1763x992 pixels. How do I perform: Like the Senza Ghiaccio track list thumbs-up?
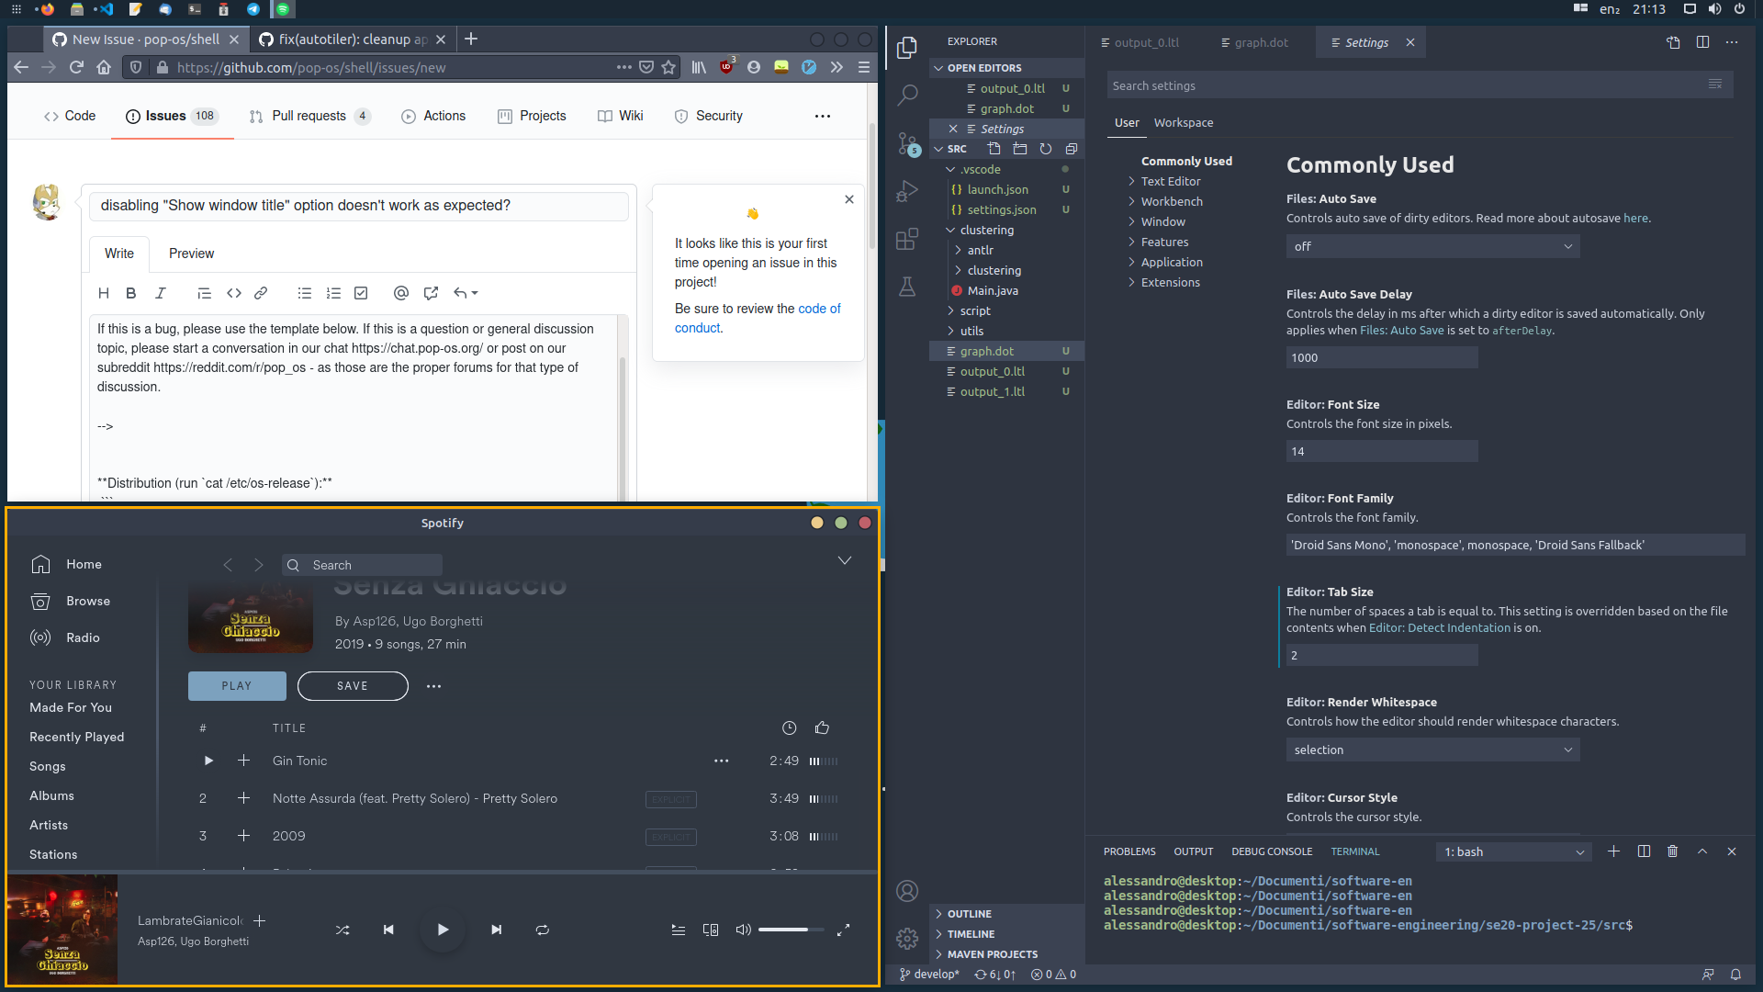[822, 727]
